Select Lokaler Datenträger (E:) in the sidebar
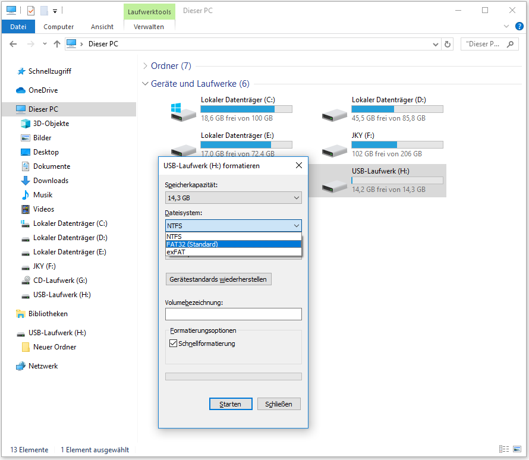This screenshot has height=460, width=529. 70,252
